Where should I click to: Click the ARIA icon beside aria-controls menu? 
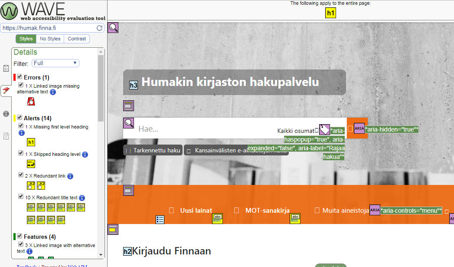(x=375, y=210)
